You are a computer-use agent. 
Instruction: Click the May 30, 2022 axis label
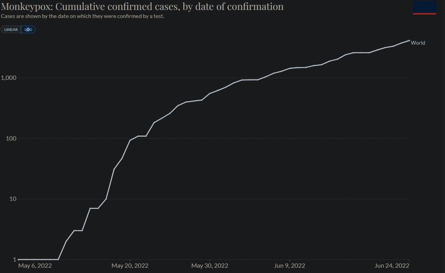tap(210, 266)
